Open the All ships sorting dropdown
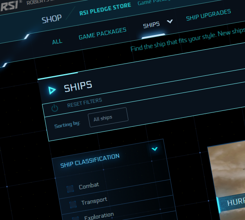Image resolution: width=245 pixels, height=220 pixels. (108, 117)
